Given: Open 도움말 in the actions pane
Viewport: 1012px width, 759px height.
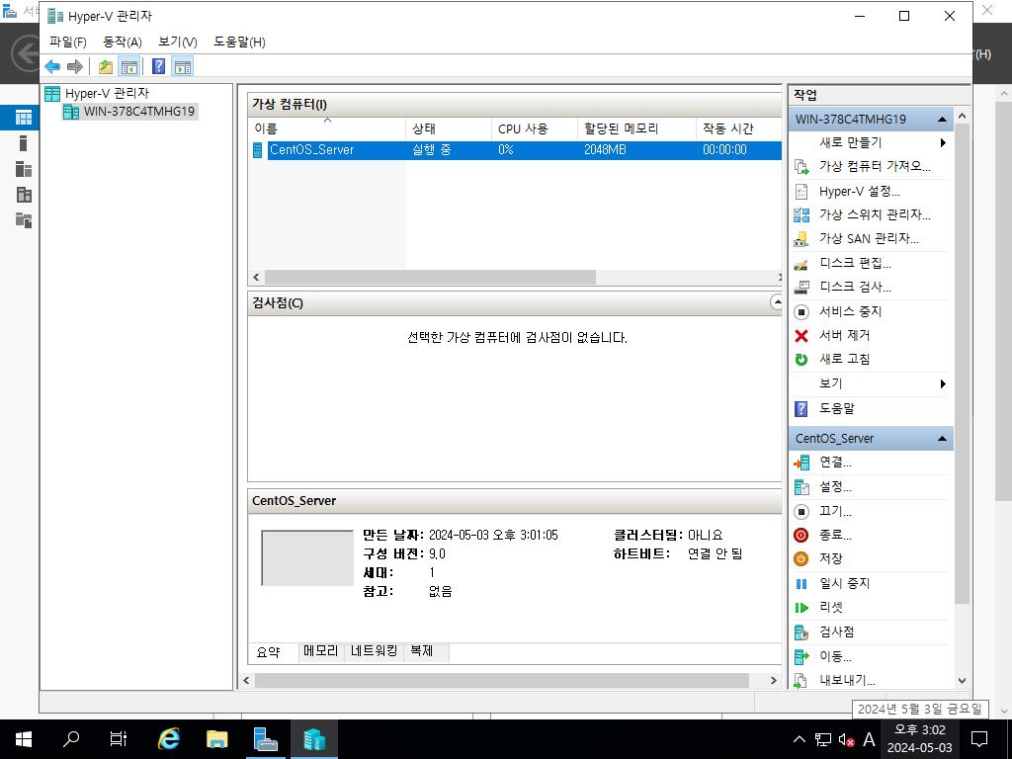Looking at the screenshot, I should [x=836, y=408].
